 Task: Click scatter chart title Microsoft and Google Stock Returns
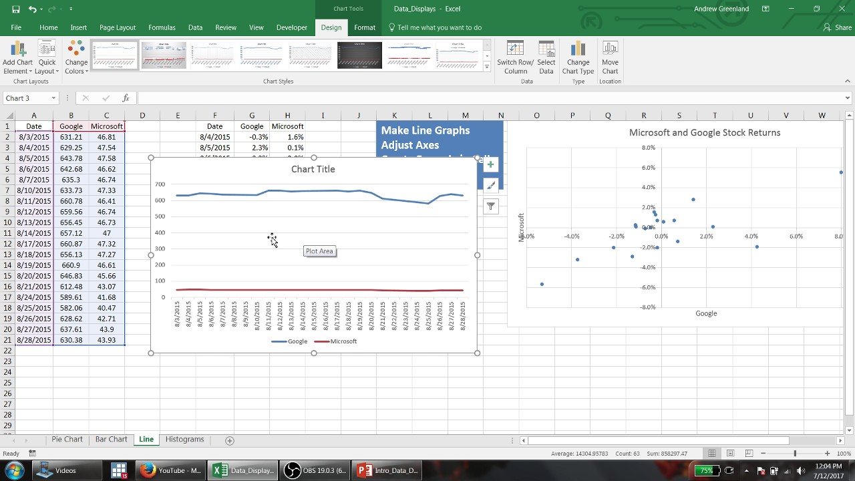pos(705,132)
